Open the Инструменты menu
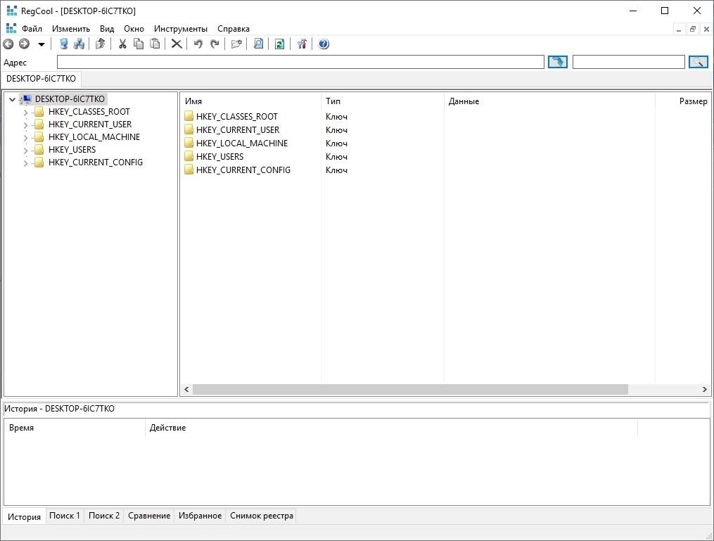The height and width of the screenshot is (541, 714). pyautogui.click(x=180, y=29)
